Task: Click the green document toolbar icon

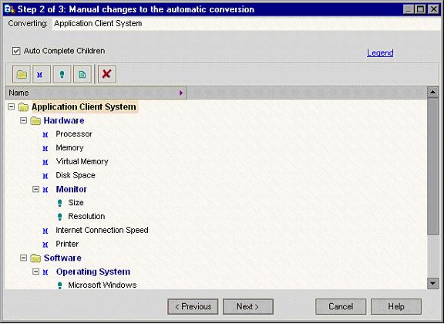Action: pyautogui.click(x=82, y=74)
